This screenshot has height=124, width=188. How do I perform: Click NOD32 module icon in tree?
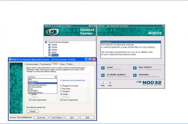[x=49, y=55]
